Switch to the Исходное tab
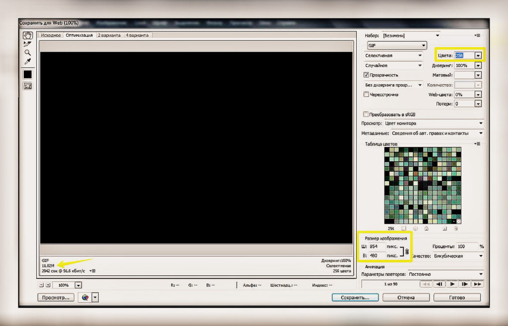508x326 pixels. (x=51, y=35)
